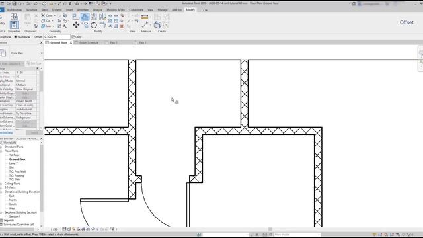
Task: Select the Section 1 view
Action: [15, 216]
